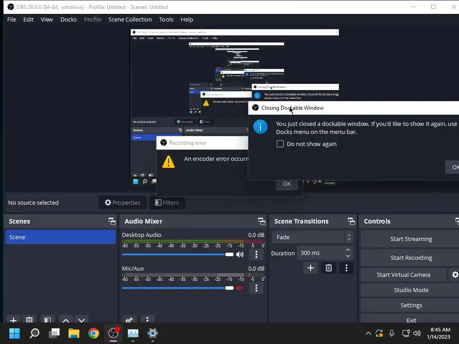Click Start Recording

(x=411, y=258)
